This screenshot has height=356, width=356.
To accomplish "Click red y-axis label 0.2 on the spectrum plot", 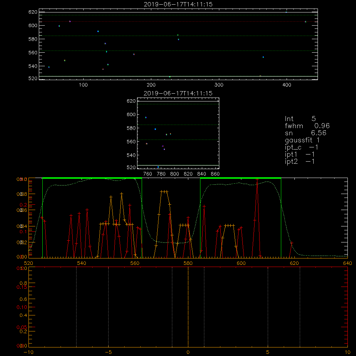I will [x=23, y=205].
